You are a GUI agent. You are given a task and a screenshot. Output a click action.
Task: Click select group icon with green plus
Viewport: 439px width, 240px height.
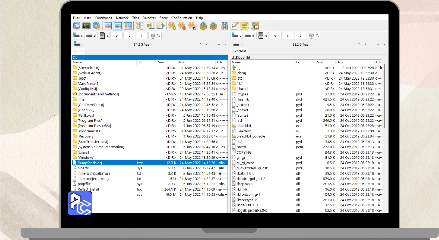point(172,26)
